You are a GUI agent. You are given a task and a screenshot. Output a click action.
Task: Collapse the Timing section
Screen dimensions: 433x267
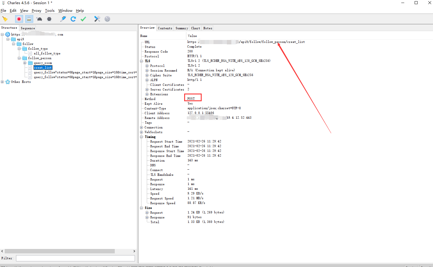click(x=141, y=137)
